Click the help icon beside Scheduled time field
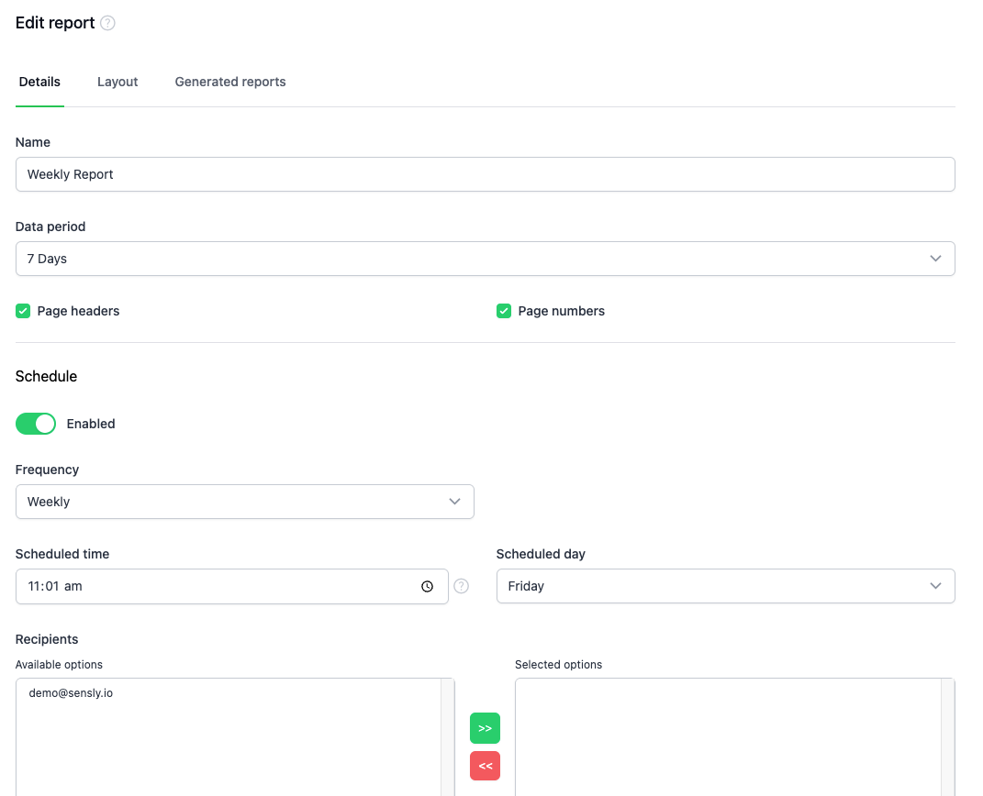The height and width of the screenshot is (796, 983). (x=461, y=586)
